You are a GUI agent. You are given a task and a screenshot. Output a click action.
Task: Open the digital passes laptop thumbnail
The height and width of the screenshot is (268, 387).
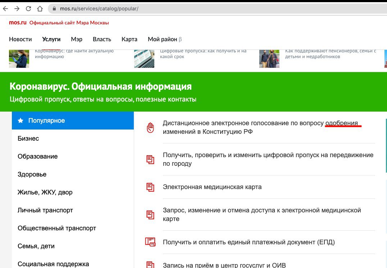[x=144, y=58]
